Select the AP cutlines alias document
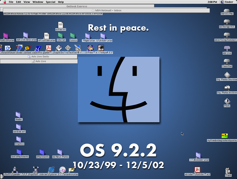Image resolution: width=237 pixels, height=179 pixels. point(47,36)
